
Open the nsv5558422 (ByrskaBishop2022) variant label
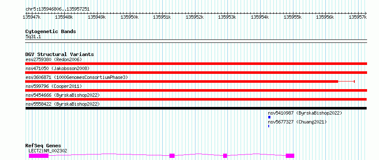pos(63,104)
